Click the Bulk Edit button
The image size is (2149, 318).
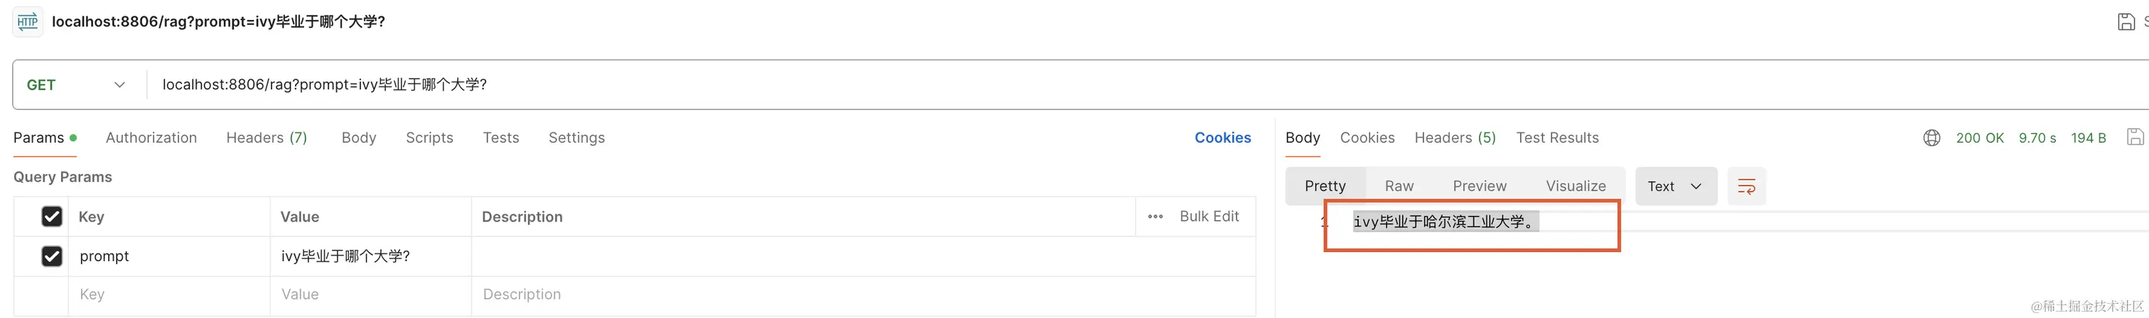tap(1209, 216)
